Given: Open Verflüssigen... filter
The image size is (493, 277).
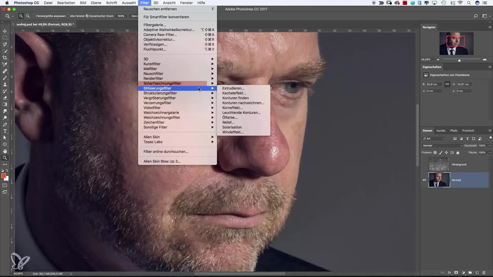Looking at the screenshot, I should pos(177,44).
